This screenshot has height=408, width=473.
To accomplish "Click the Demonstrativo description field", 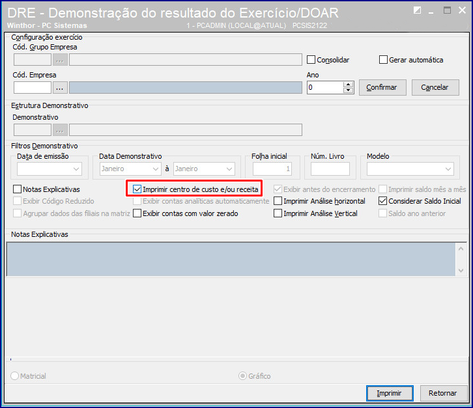I will click(186, 130).
